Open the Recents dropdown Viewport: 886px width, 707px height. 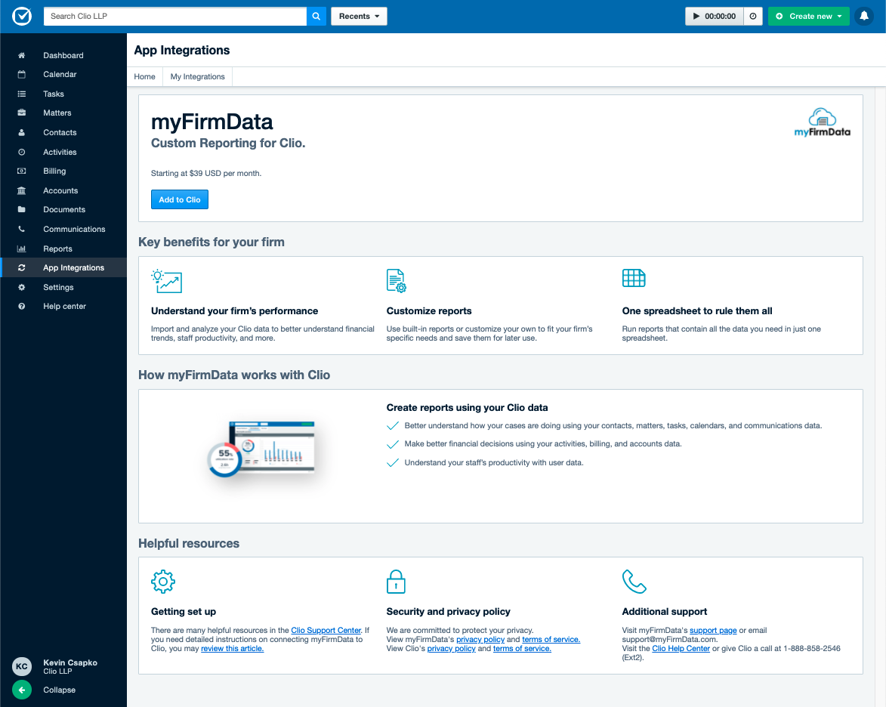click(359, 17)
